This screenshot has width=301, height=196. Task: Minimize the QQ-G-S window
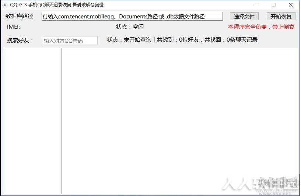(257, 5)
